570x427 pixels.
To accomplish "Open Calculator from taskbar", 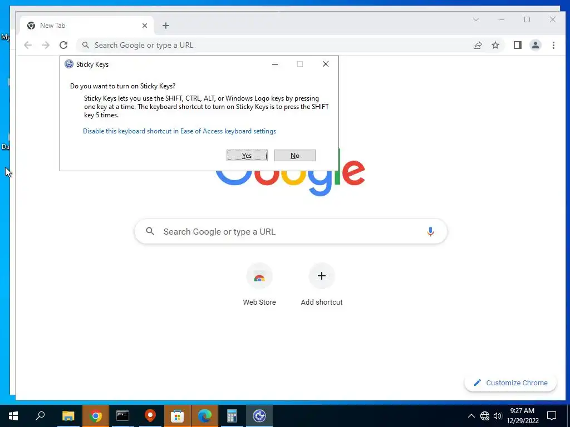I will click(232, 416).
